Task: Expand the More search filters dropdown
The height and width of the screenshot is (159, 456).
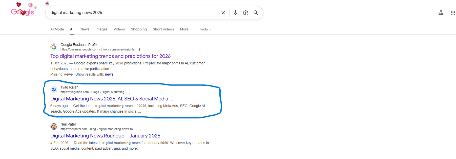Action: (x=186, y=29)
